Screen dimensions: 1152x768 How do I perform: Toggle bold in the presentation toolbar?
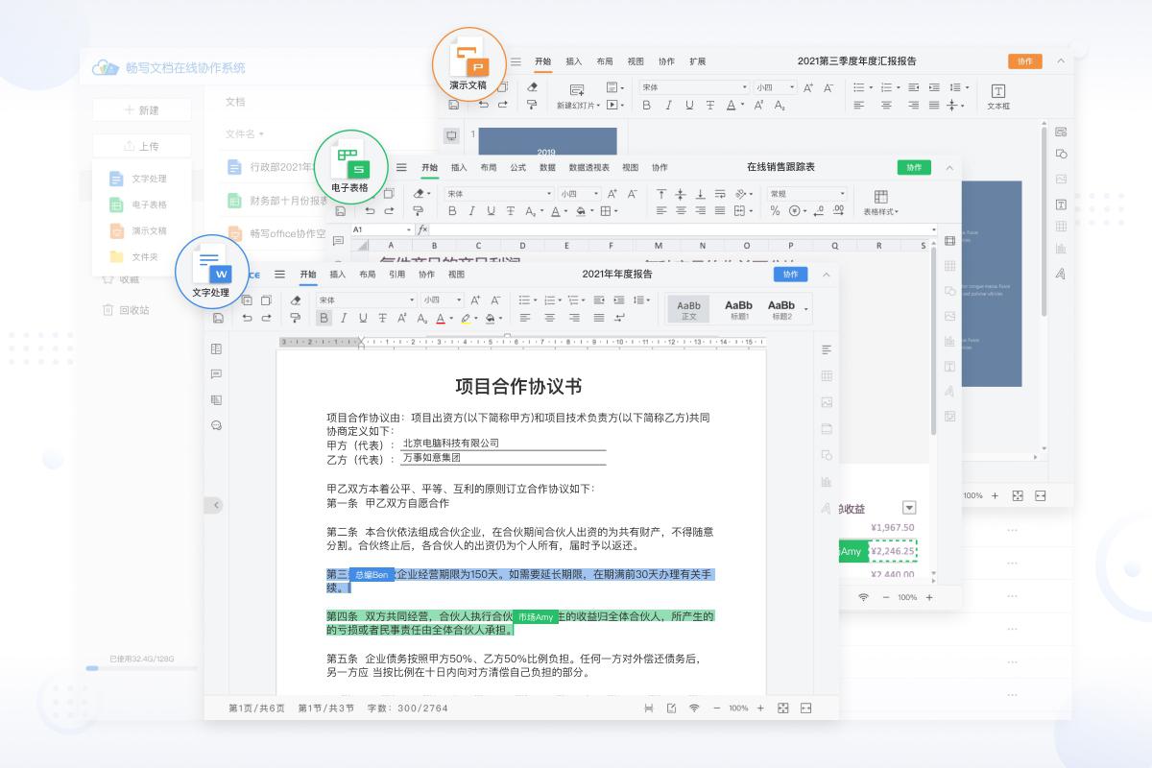click(x=646, y=105)
